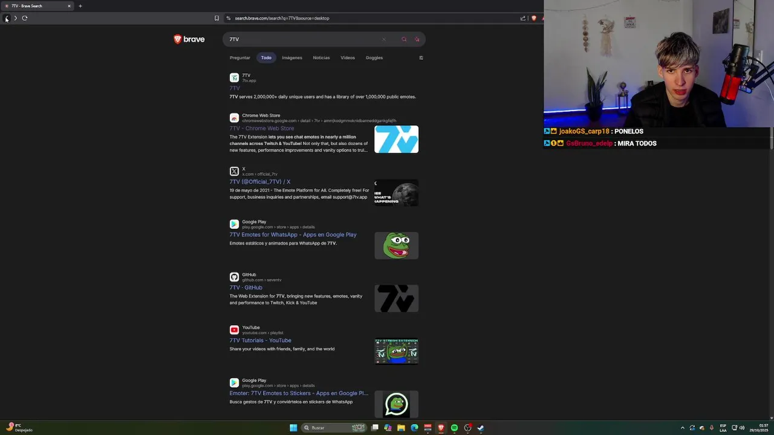The width and height of the screenshot is (774, 435).
Task: Open 7TV Emotes for WhatsApp Google Play link
Action: tap(293, 234)
